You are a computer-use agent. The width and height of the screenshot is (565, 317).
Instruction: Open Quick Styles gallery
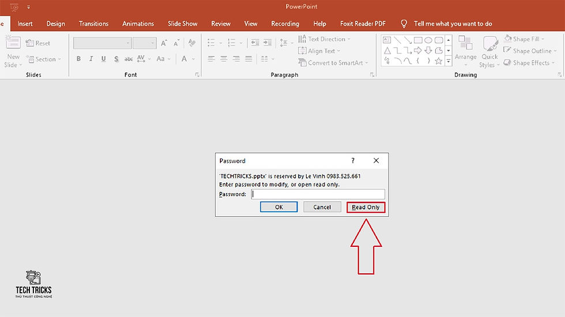click(489, 51)
